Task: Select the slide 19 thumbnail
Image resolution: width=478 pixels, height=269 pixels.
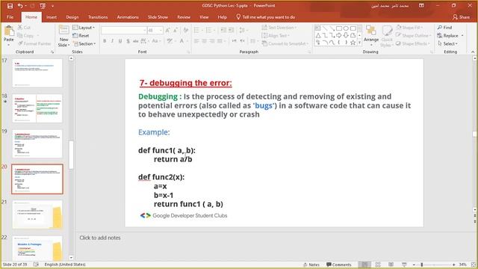Action: [37, 143]
